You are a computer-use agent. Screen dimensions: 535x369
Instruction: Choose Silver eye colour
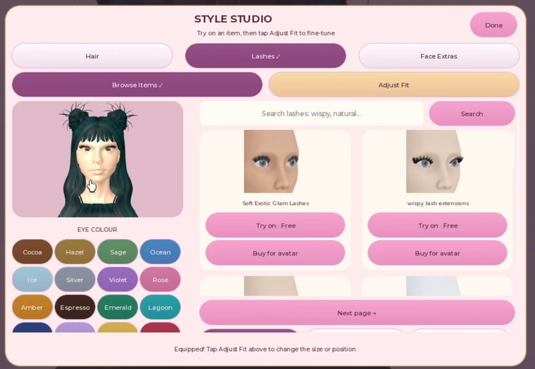[x=75, y=280]
